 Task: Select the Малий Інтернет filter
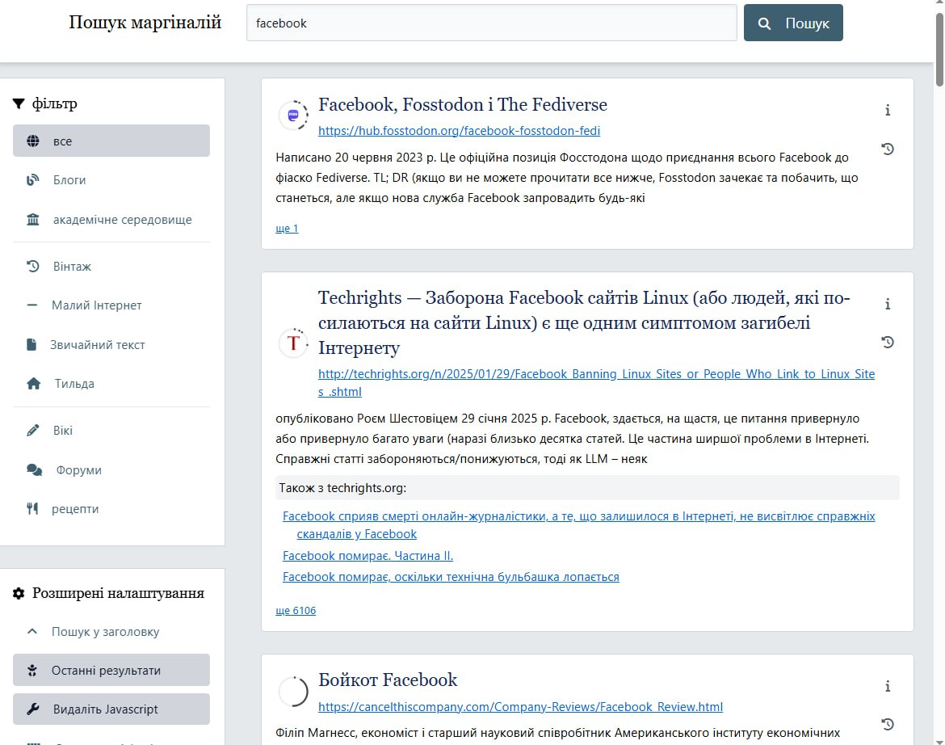pyautogui.click(x=111, y=305)
